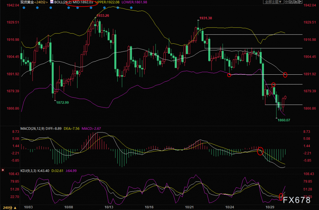This screenshot has height=210, width=319.
Task: Click the 1860.07 low price marker
Action: (284, 120)
